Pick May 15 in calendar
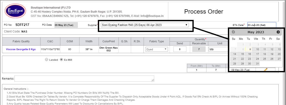 coord(241,54)
